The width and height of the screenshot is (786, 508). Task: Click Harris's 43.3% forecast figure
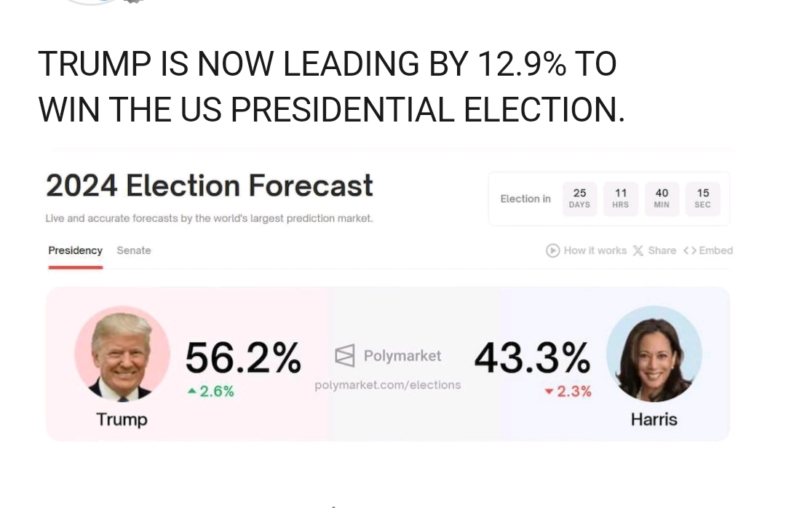(x=532, y=357)
